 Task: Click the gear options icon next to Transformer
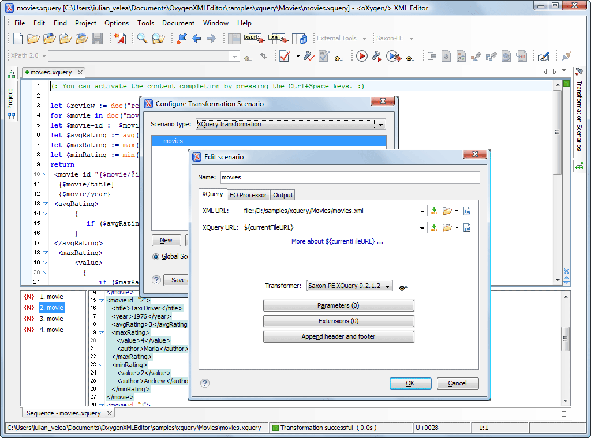pyautogui.click(x=403, y=288)
